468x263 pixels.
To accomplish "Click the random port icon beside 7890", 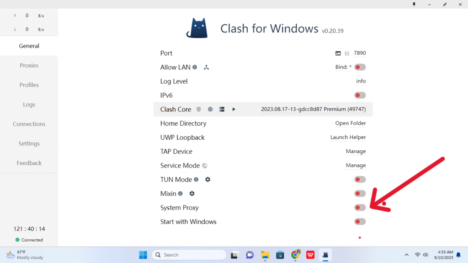I will tap(347, 53).
